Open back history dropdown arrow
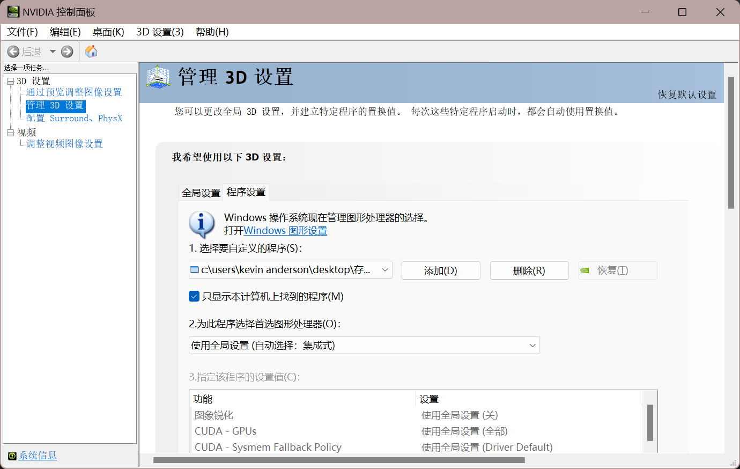This screenshot has width=740, height=469. [x=53, y=52]
